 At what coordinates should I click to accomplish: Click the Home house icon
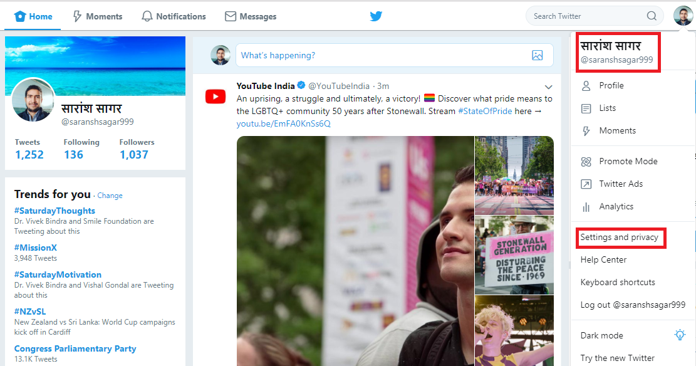point(20,16)
